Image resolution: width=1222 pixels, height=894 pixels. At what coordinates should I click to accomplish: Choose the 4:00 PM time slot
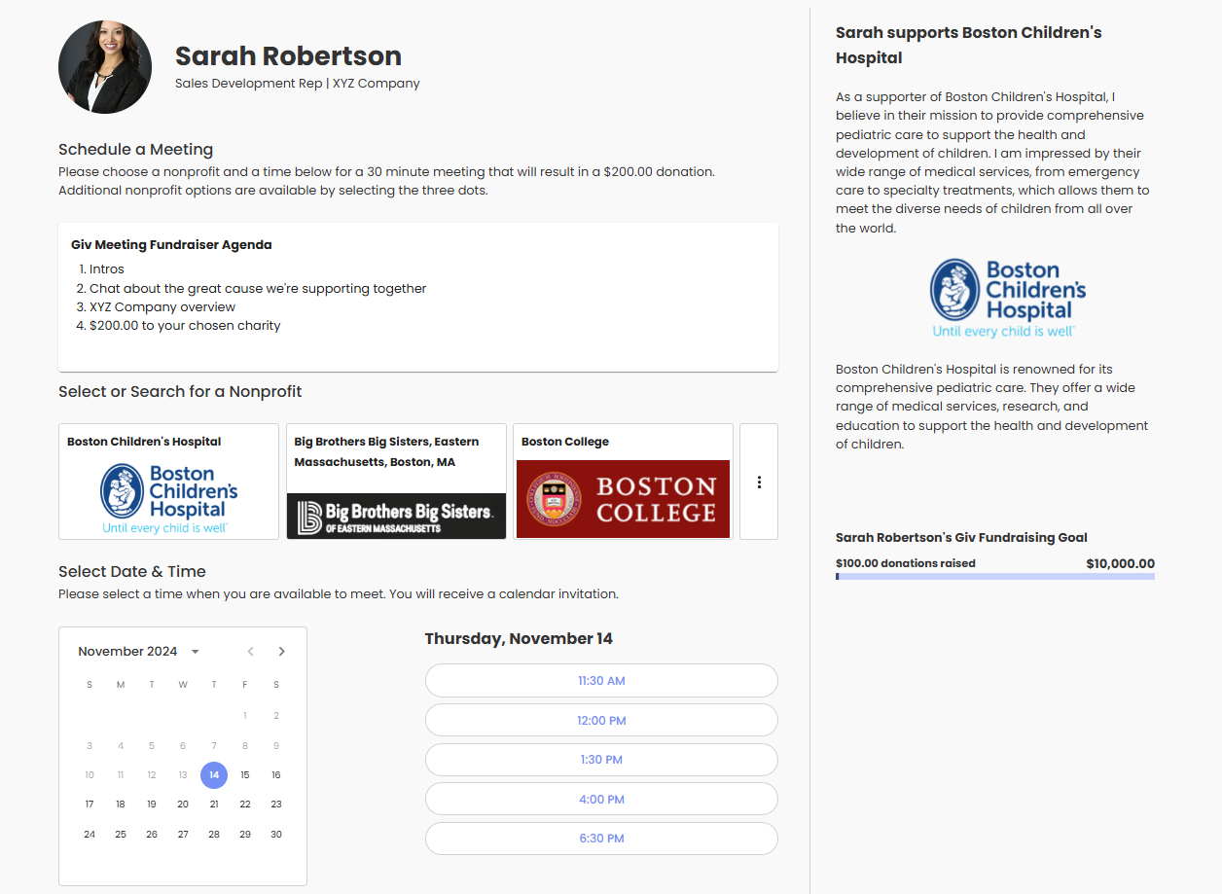(x=601, y=799)
